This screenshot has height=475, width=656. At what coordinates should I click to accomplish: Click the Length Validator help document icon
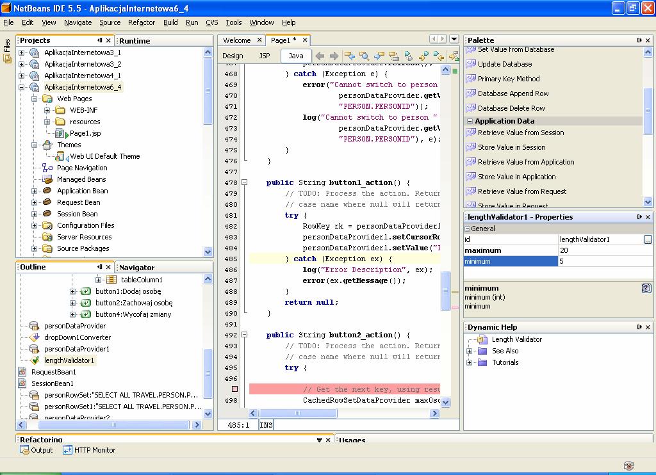click(x=482, y=339)
